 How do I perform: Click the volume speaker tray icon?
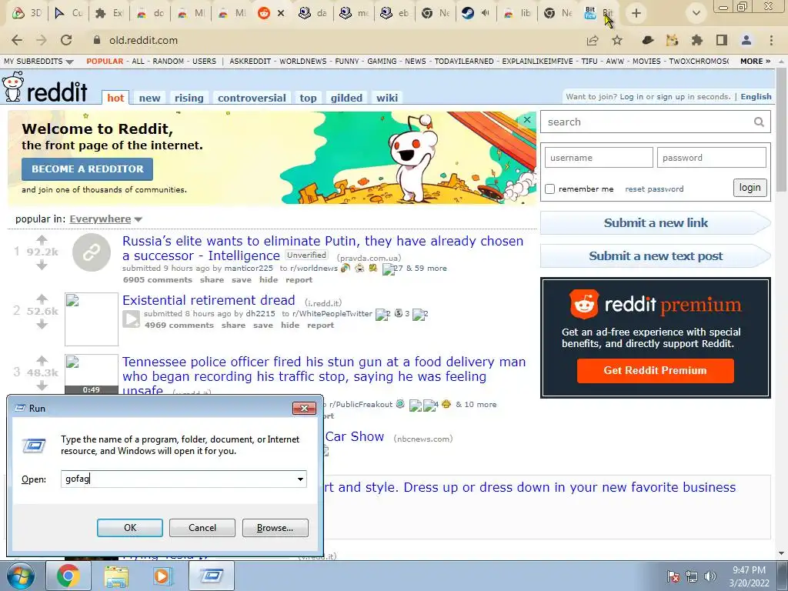(x=710, y=576)
